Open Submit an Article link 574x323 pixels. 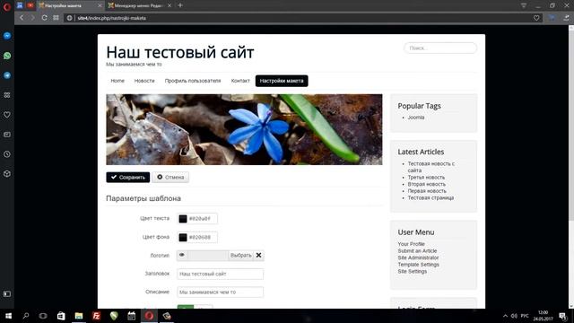[x=417, y=251]
